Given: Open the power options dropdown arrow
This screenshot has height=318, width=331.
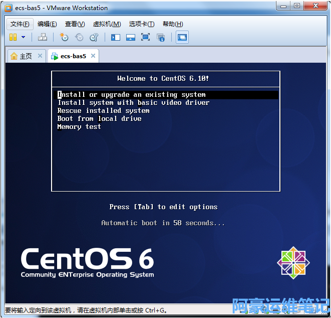Looking at the screenshot, I should click(23, 37).
